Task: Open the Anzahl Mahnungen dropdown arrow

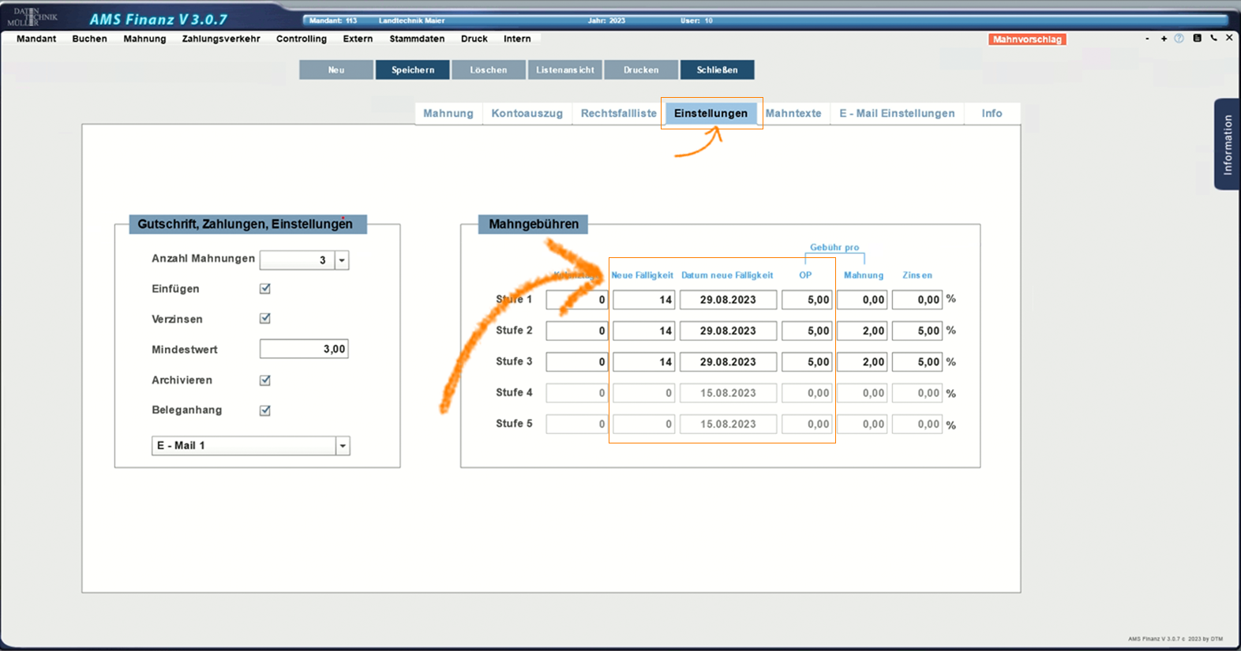Action: (342, 260)
